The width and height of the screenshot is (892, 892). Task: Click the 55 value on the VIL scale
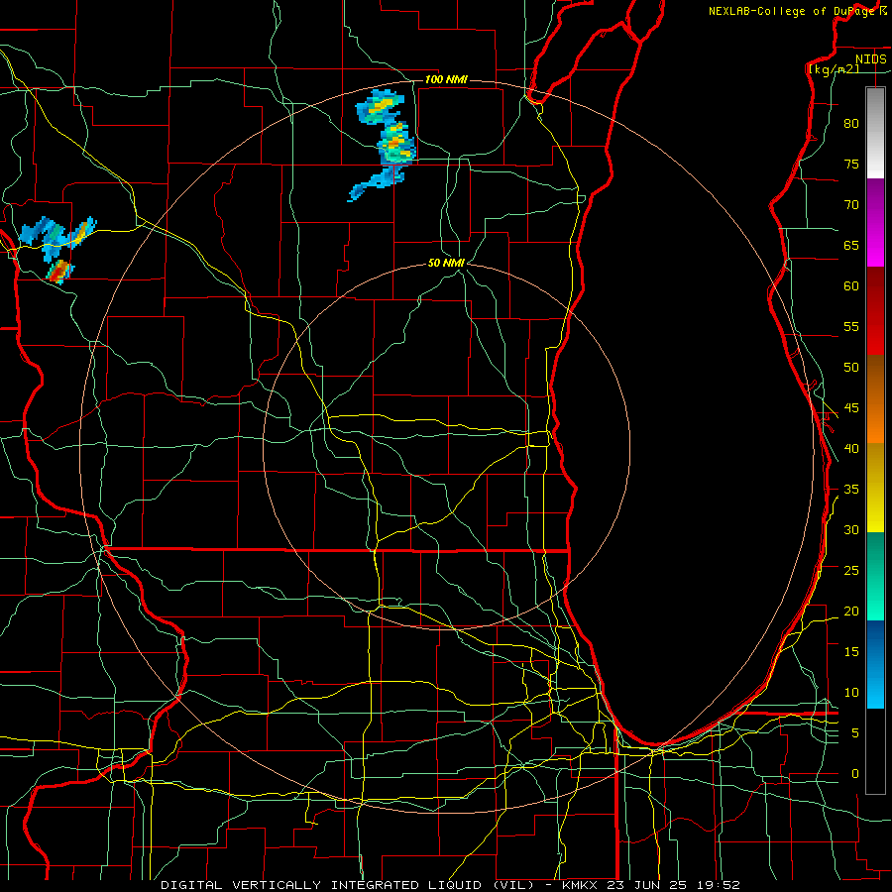(x=851, y=326)
